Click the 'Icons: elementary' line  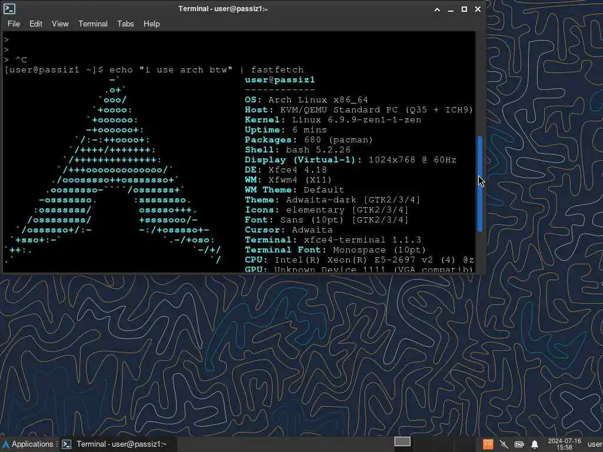(326, 210)
